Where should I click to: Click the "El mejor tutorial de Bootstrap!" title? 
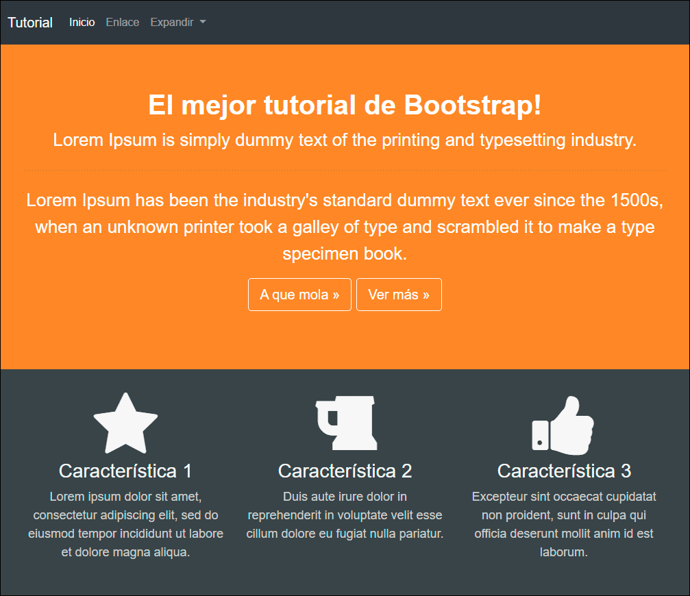pyautogui.click(x=345, y=105)
